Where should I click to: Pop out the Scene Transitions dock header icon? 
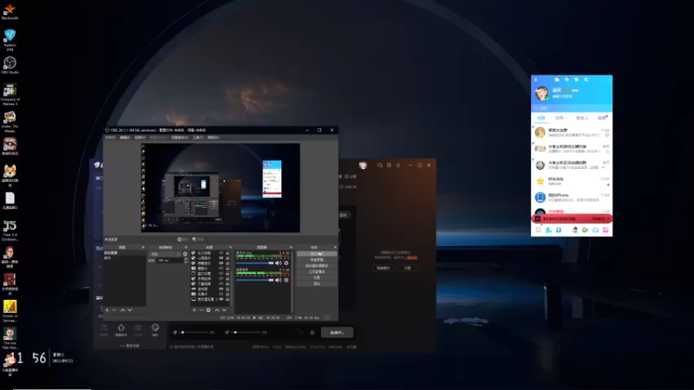point(186,247)
